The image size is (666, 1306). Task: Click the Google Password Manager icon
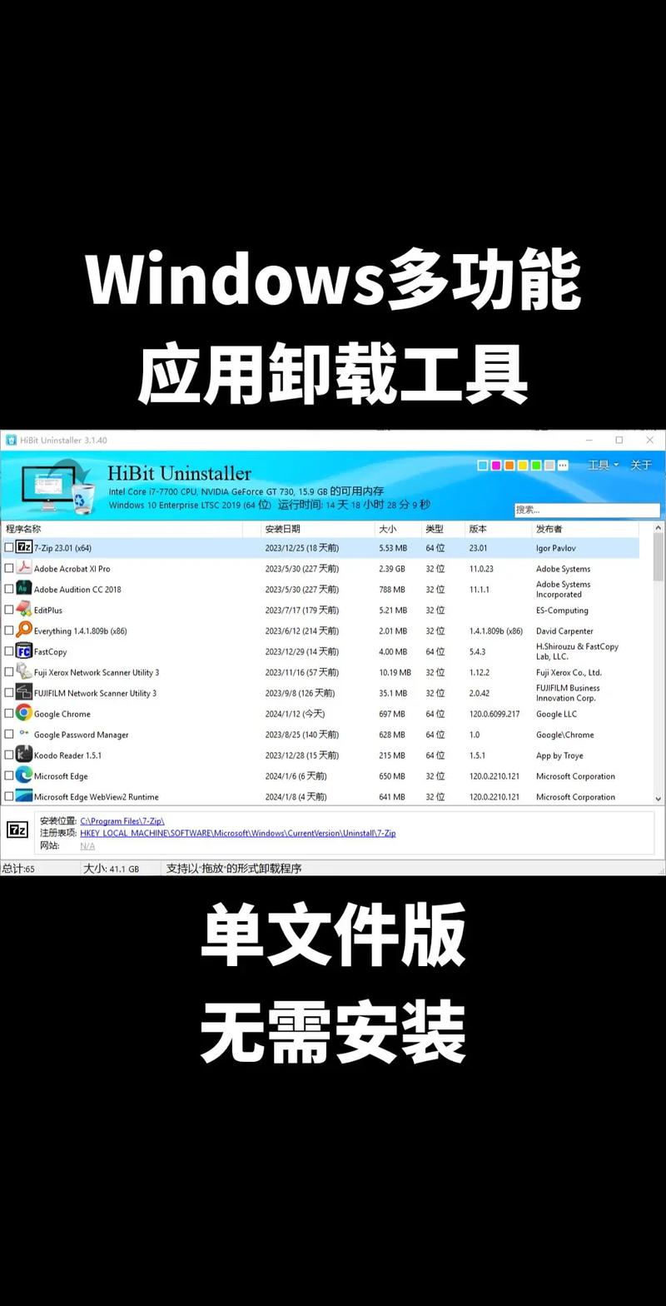point(24,734)
